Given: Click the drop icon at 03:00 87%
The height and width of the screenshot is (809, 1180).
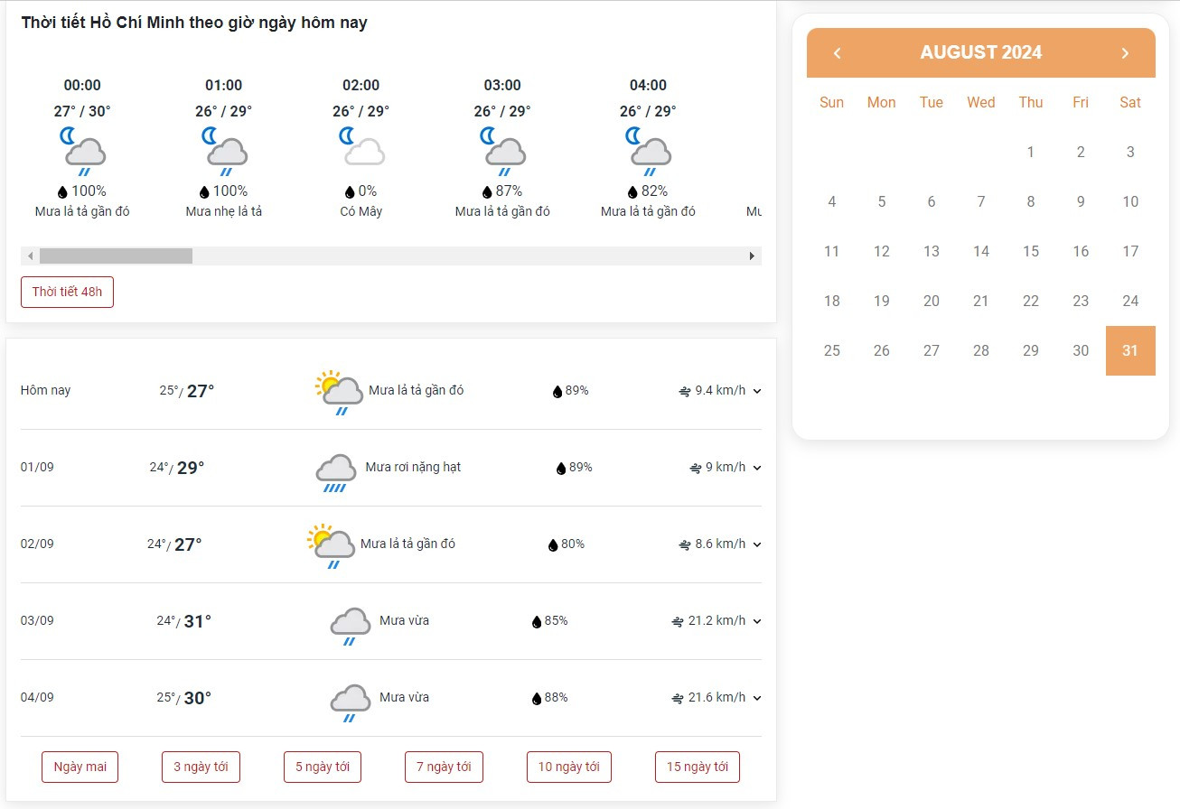Looking at the screenshot, I should (487, 192).
